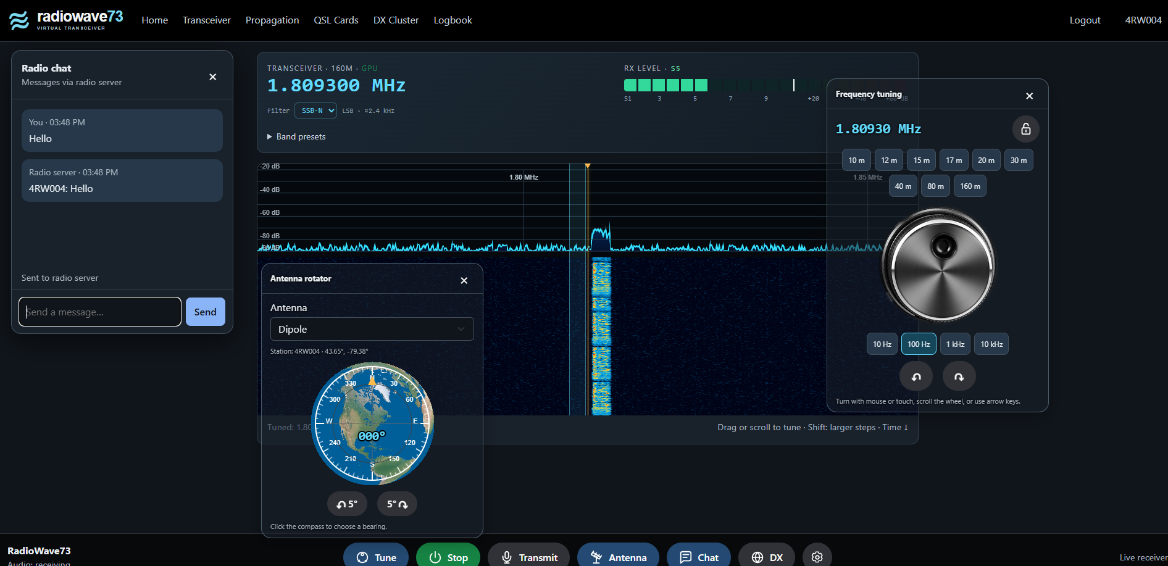Open the DX Cluster page
The image size is (1168, 566).
click(x=396, y=20)
